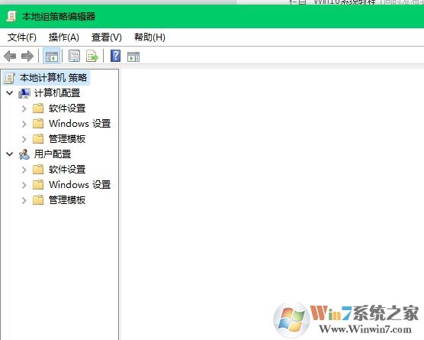
Task: Expand 软件设置 under 计算机配置
Action: coord(24,108)
